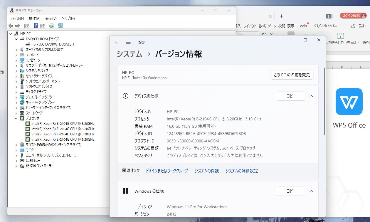
Task: Select the ファームウェア tree item
Action: (34, 113)
